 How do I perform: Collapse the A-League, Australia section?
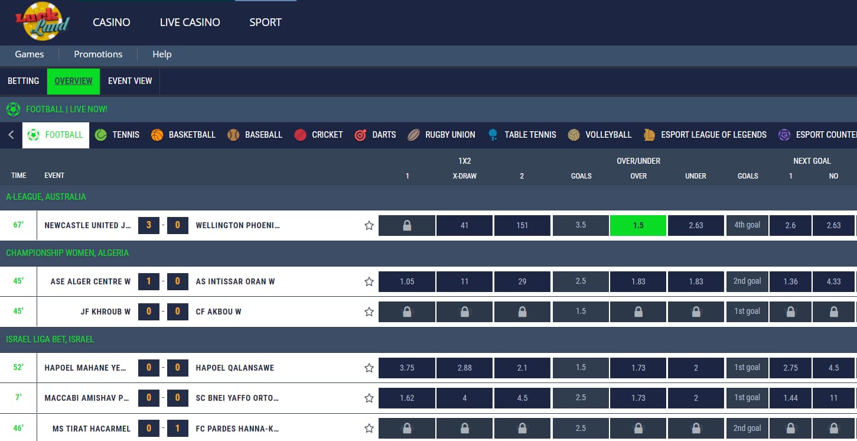click(46, 197)
